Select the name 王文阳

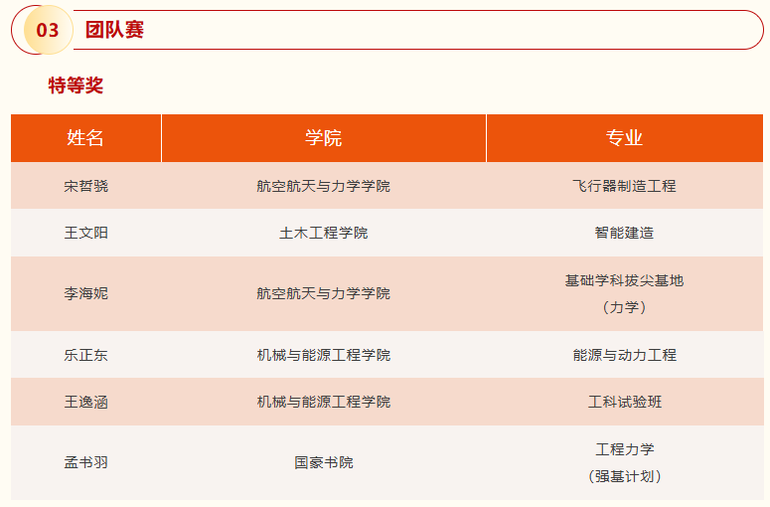pos(85,233)
